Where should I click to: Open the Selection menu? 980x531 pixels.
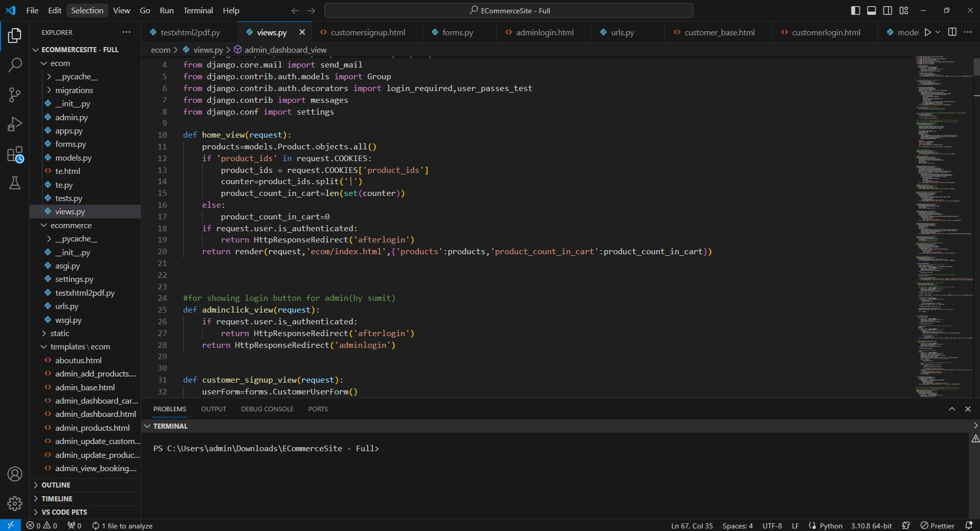(87, 10)
